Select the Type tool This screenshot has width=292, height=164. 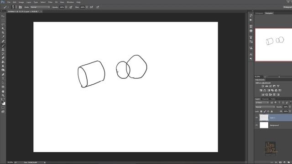point(3,79)
